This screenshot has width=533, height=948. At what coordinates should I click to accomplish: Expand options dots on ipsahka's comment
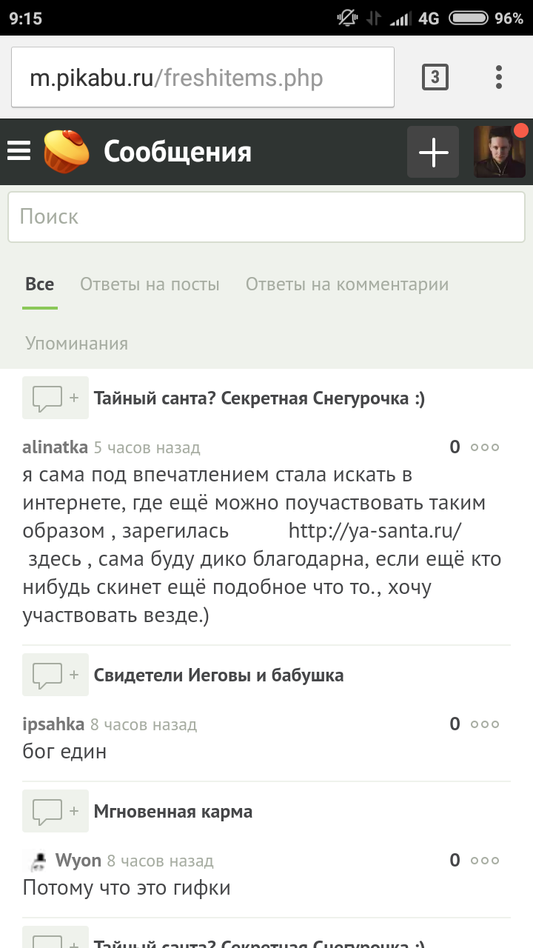pos(485,724)
